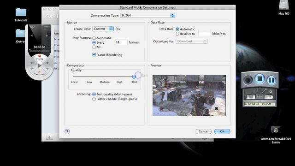295x166 pixels.
Task: Click the Least end of Quality slider
Action: pyautogui.click(x=74, y=82)
